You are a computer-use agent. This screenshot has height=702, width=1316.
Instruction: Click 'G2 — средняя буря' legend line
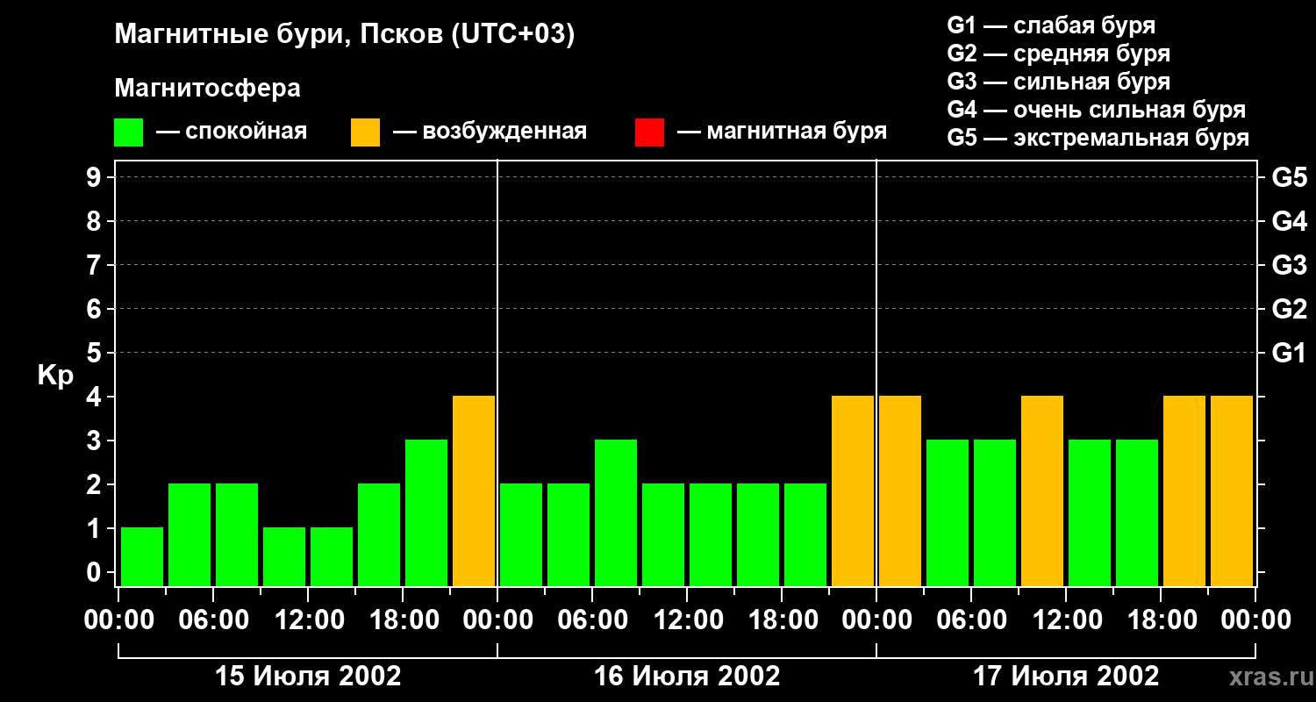pos(1058,54)
